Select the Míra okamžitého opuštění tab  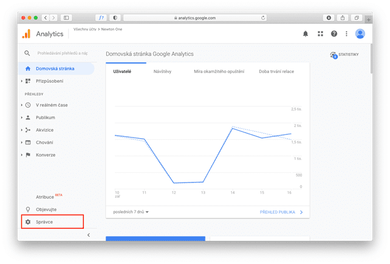(x=219, y=72)
